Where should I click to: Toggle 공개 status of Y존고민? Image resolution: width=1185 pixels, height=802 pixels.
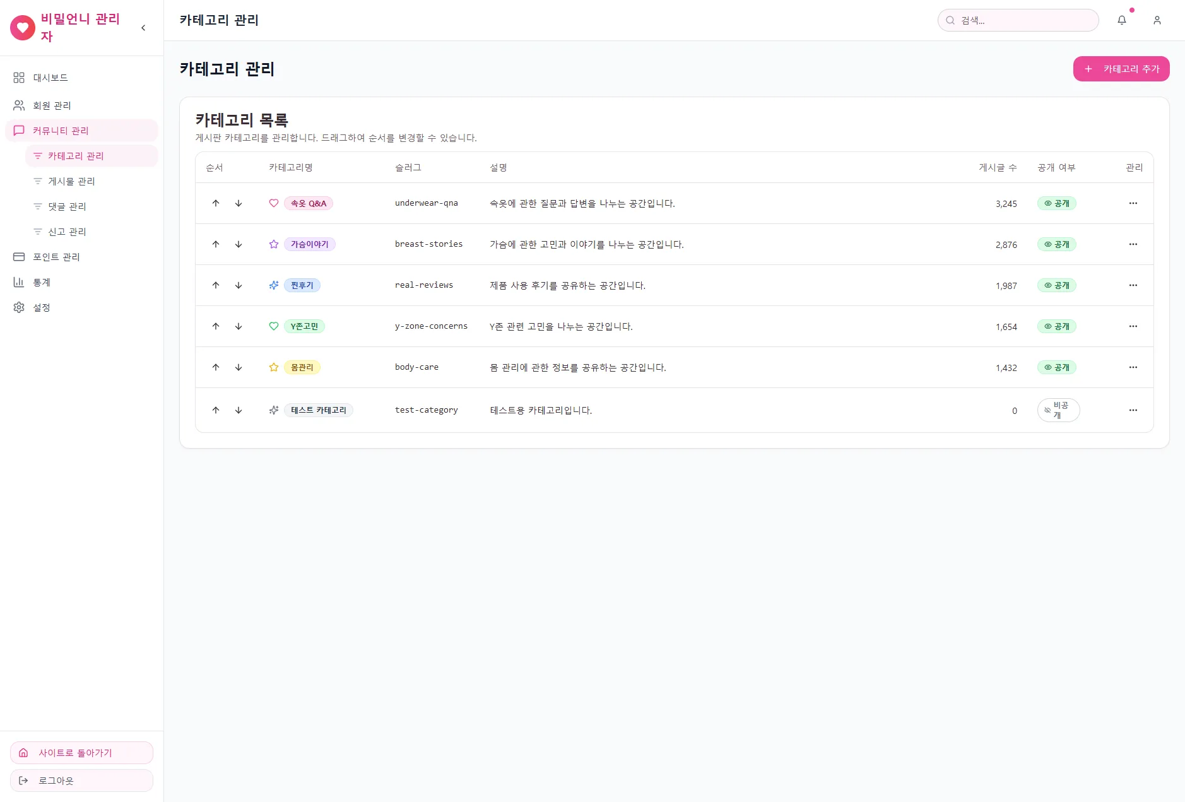click(1057, 326)
